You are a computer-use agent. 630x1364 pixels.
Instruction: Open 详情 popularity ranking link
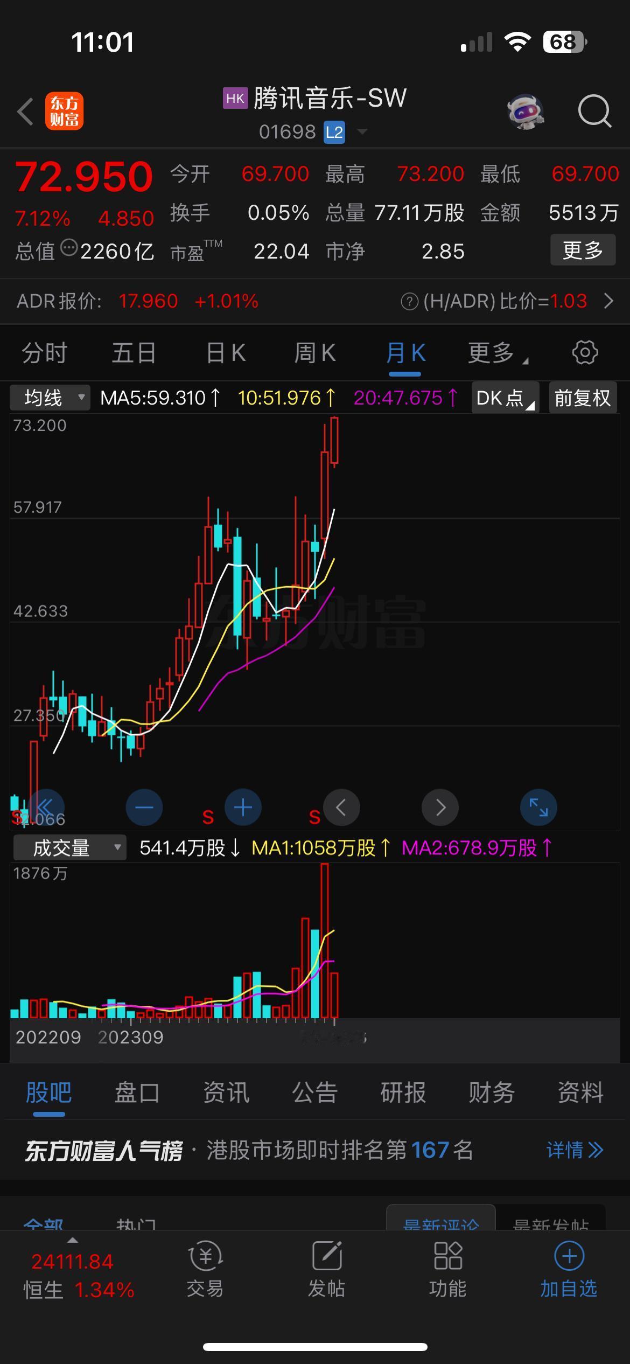(575, 1150)
